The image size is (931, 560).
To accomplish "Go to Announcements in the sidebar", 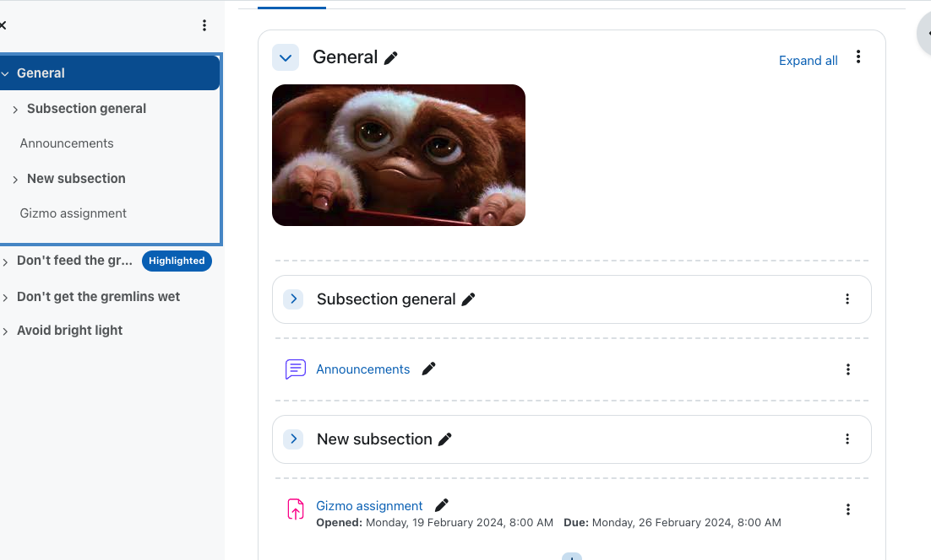I will click(x=67, y=143).
